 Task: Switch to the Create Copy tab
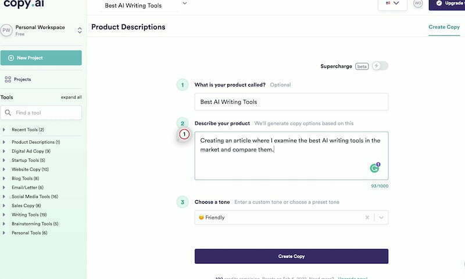[x=444, y=27]
